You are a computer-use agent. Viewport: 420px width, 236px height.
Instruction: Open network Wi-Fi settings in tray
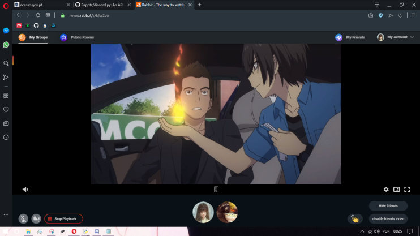370,231
